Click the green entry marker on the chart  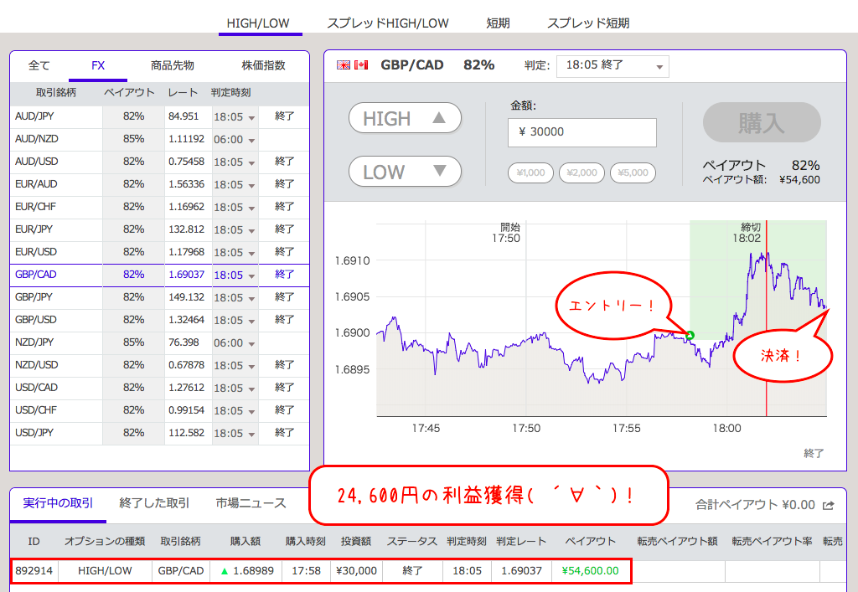[x=689, y=334]
